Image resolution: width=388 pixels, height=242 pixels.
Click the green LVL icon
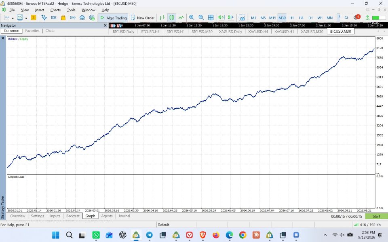click(367, 17)
